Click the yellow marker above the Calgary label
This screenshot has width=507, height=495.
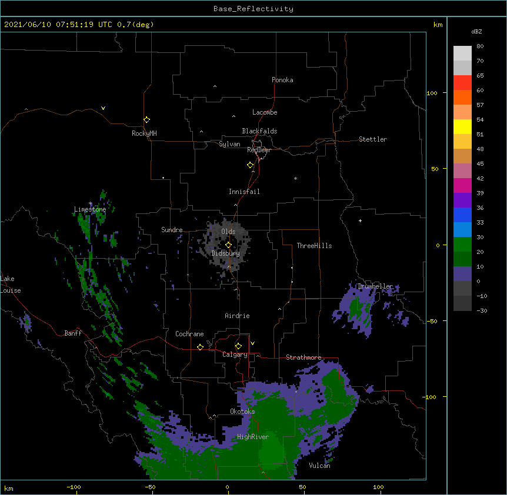(x=238, y=346)
